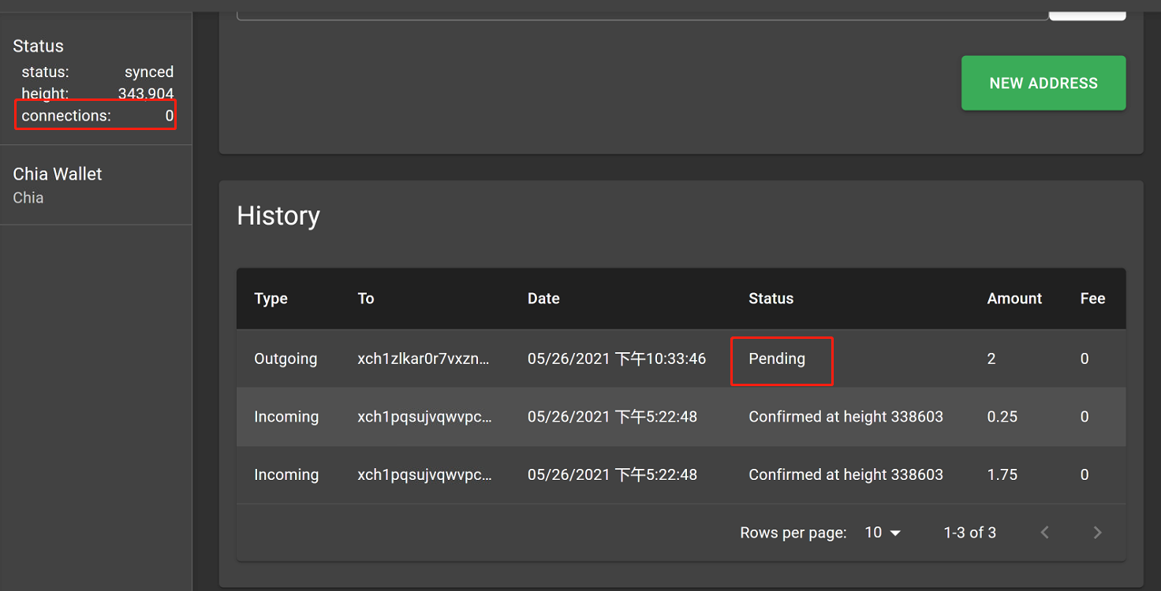1161x591 pixels.
Task: Go to previous history page arrow
Action: 1044,533
